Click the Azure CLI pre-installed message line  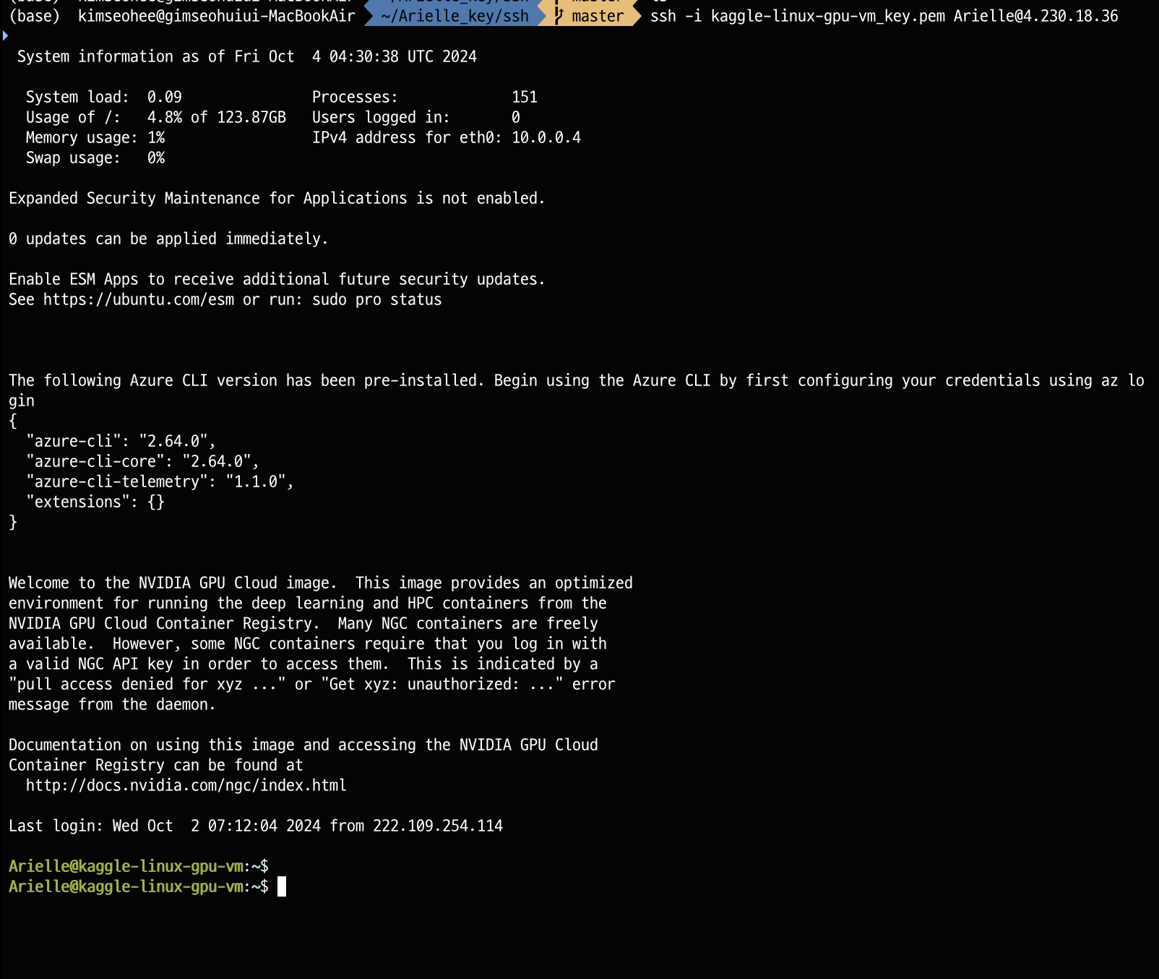coord(577,380)
